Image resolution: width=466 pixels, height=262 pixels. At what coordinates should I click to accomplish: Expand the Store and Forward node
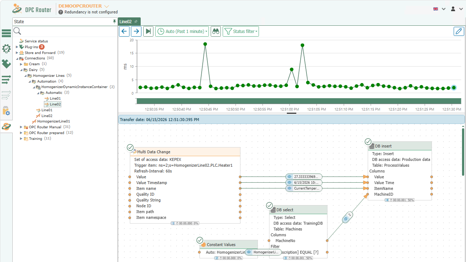(x=17, y=53)
